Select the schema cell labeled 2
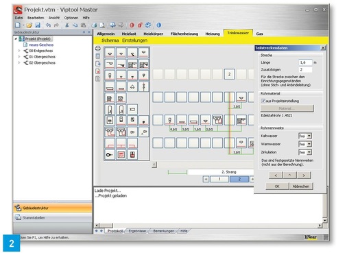This screenshot has width=347, height=253. pyautogui.click(x=229, y=74)
